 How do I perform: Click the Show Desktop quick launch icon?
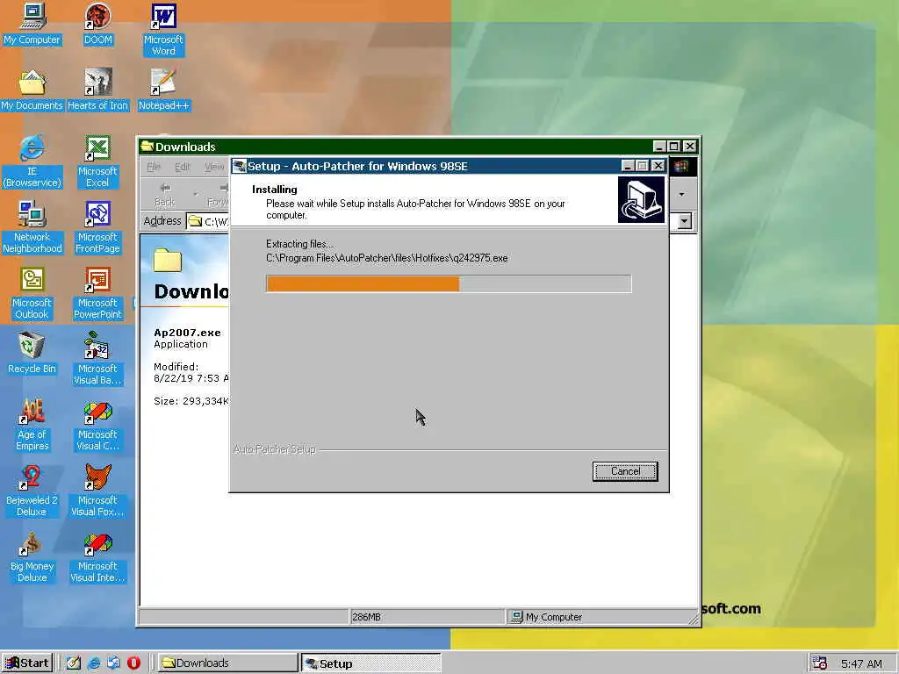[x=74, y=663]
